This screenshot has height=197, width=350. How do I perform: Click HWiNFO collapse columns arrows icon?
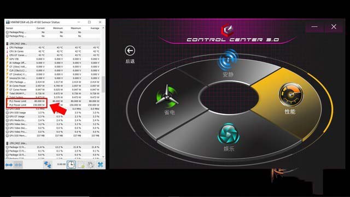[x=18, y=165]
